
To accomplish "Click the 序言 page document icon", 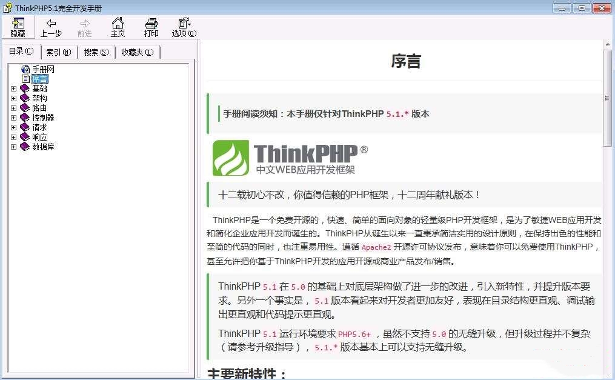I will pyautogui.click(x=26, y=78).
